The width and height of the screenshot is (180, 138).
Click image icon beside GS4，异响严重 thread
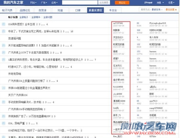pyautogui.click(x=4, y=123)
